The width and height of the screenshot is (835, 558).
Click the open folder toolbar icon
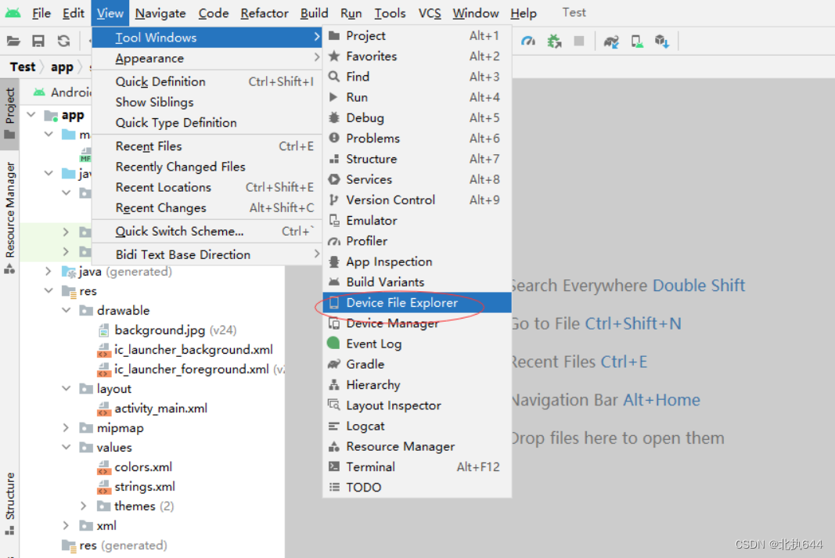click(13, 41)
